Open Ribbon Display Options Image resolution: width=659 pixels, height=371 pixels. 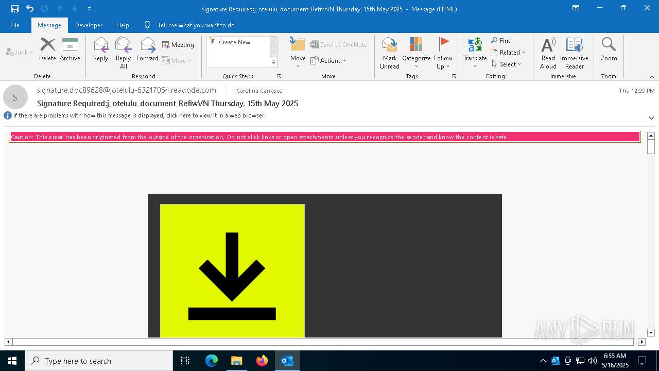[x=576, y=8]
